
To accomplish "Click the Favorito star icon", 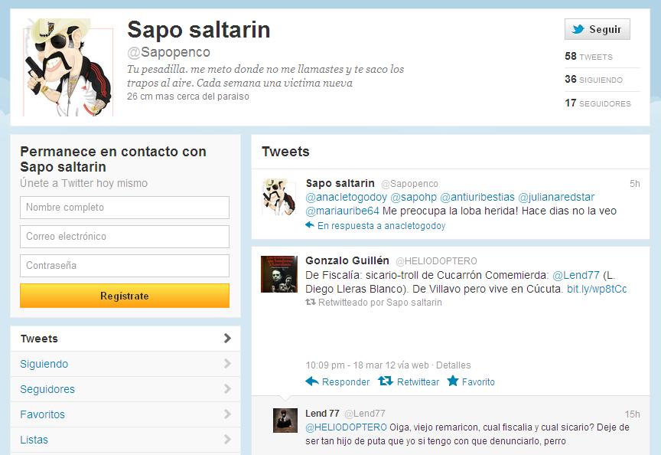I will point(453,381).
